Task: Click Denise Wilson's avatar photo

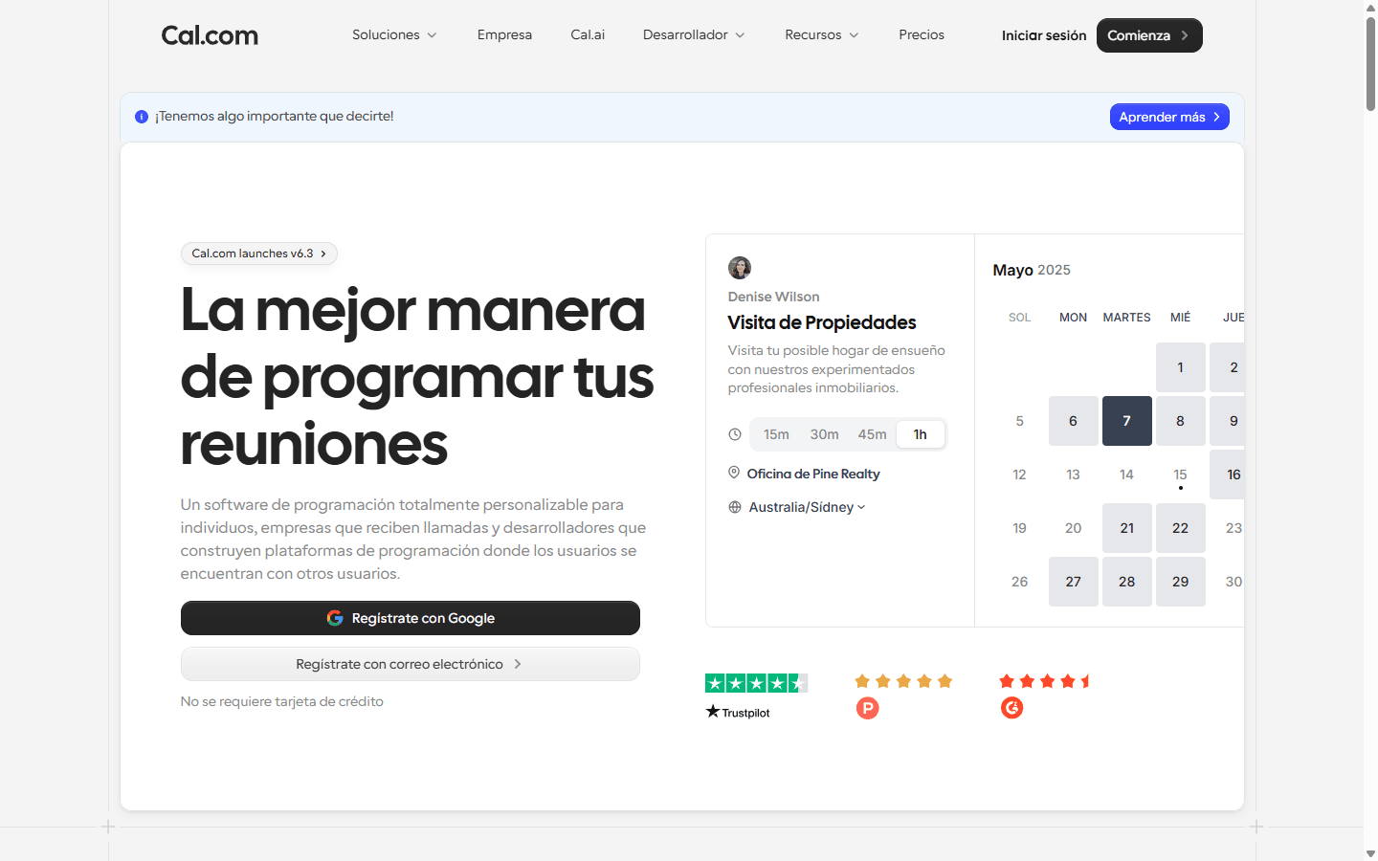Action: coord(740,268)
